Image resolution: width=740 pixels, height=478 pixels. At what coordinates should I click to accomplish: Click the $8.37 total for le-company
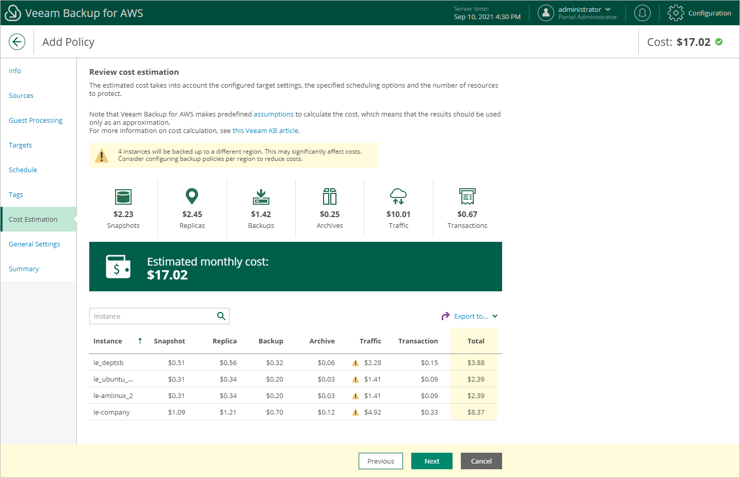click(476, 412)
